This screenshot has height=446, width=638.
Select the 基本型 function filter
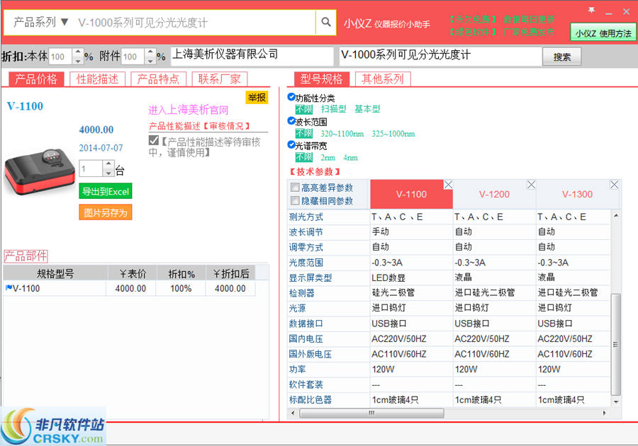(x=367, y=109)
